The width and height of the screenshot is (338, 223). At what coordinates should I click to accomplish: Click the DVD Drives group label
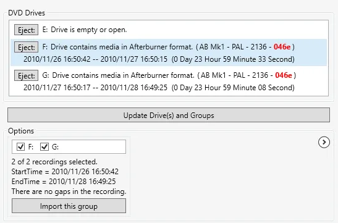click(27, 13)
